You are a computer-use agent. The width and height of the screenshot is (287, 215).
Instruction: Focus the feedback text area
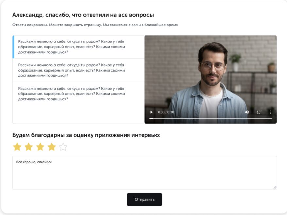point(144,173)
